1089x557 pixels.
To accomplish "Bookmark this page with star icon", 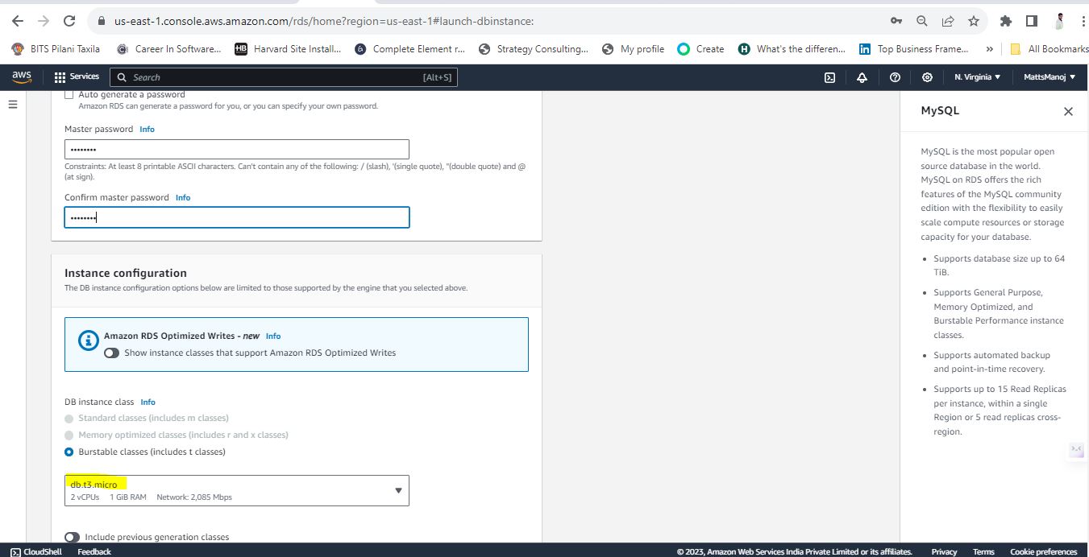I will 974,21.
